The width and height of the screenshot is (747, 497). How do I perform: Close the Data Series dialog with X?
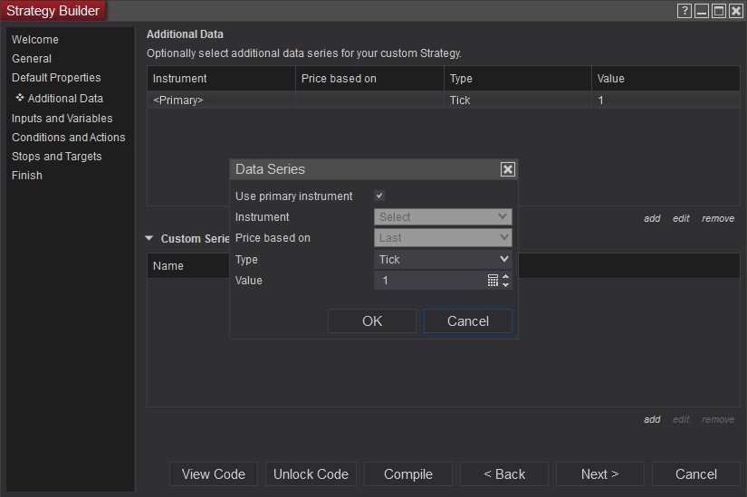coord(508,169)
